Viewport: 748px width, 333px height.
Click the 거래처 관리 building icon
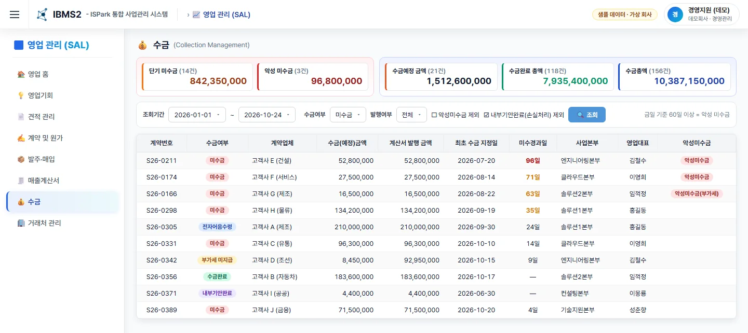(x=21, y=223)
